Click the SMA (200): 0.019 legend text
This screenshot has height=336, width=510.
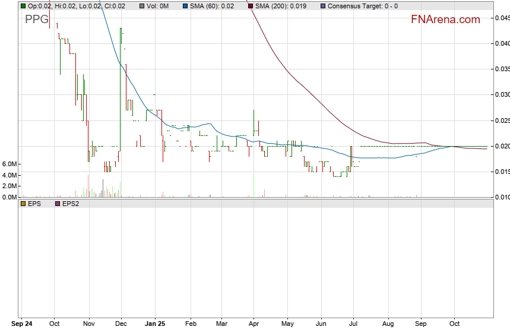[x=281, y=6]
